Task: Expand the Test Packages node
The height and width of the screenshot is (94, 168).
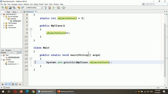Action: (x=4, y=23)
